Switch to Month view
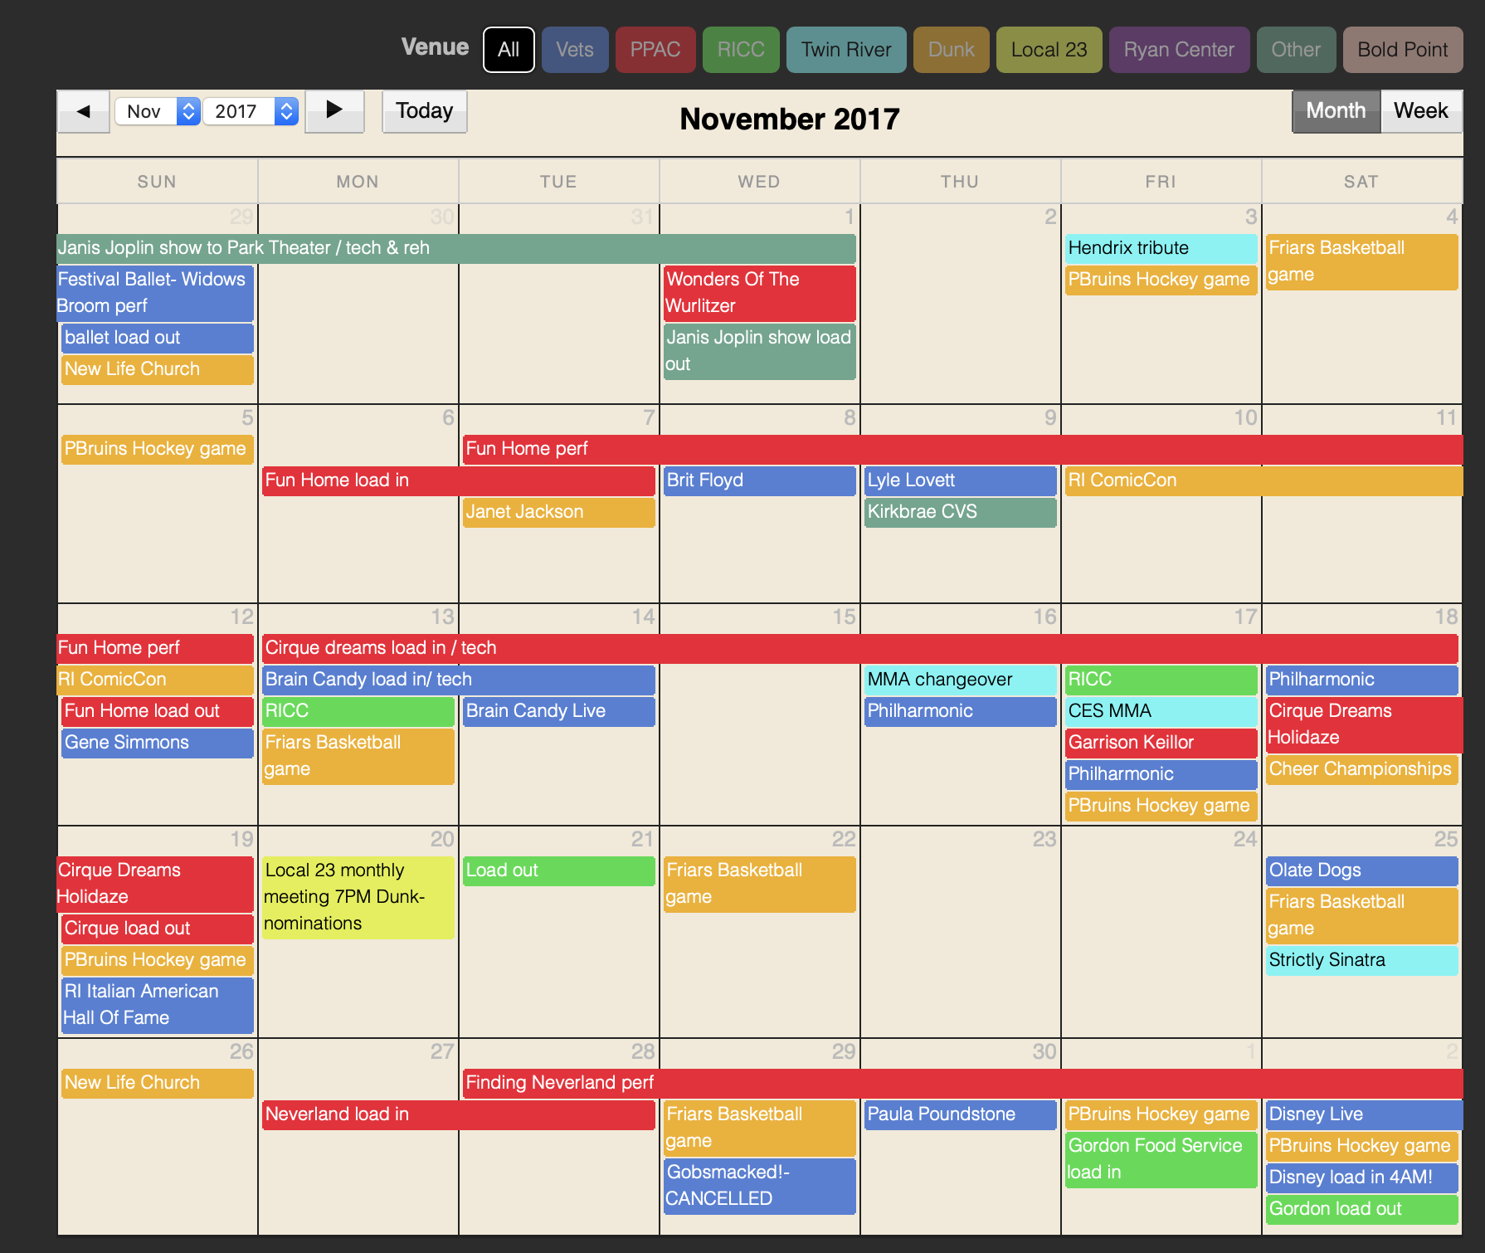Viewport: 1485px width, 1253px height. tap(1335, 111)
